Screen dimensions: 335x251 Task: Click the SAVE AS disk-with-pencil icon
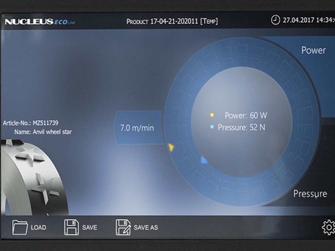(123, 227)
